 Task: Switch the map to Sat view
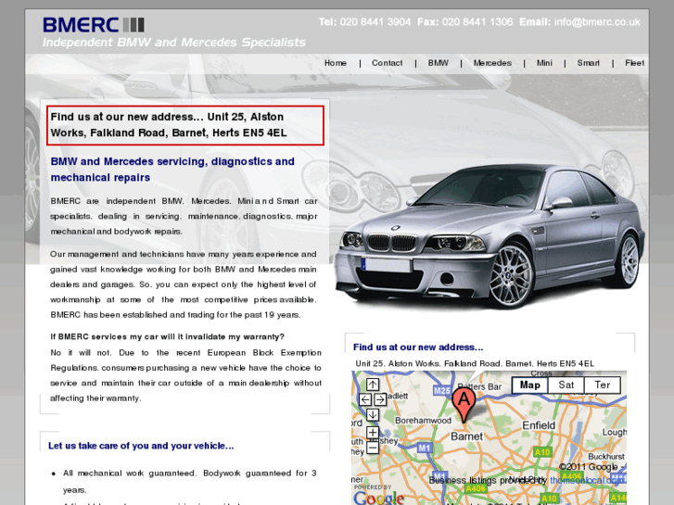566,385
